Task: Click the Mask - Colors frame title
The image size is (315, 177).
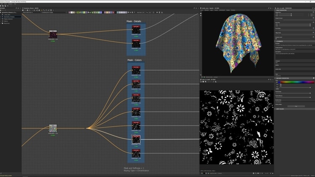Action: point(134,60)
